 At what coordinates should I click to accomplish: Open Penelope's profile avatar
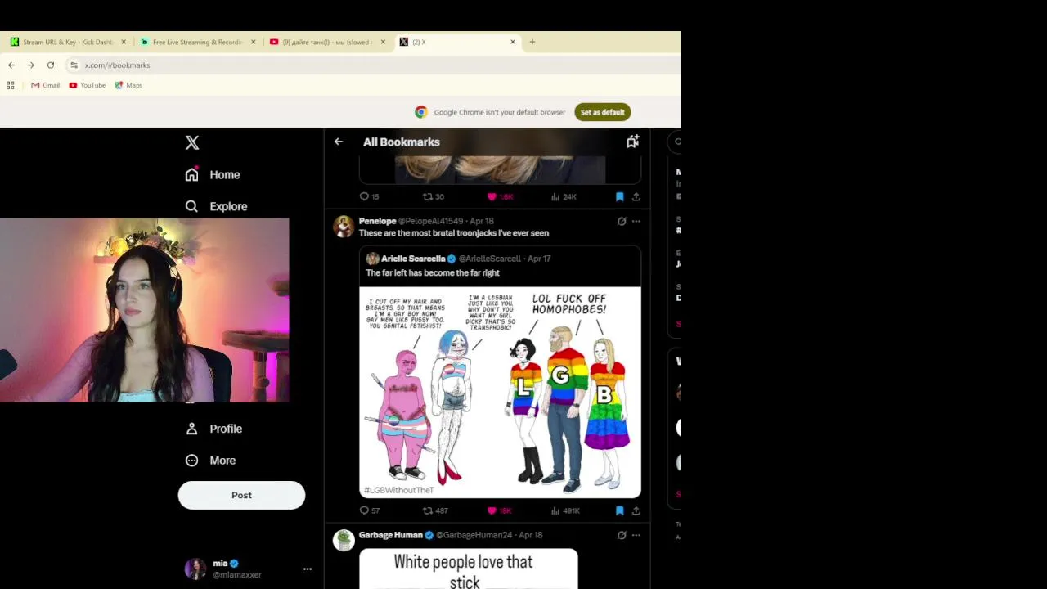coord(344,226)
